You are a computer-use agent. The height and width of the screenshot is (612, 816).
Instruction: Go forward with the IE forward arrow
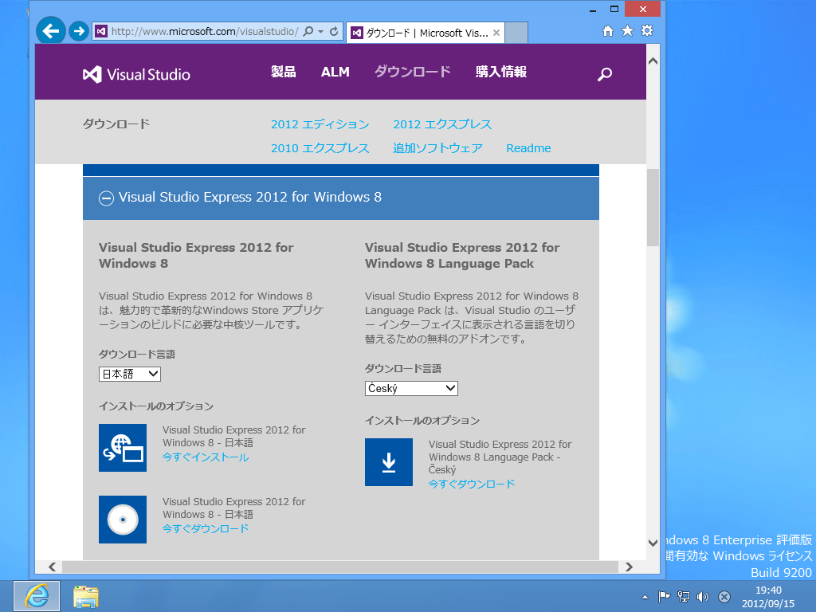tap(79, 31)
